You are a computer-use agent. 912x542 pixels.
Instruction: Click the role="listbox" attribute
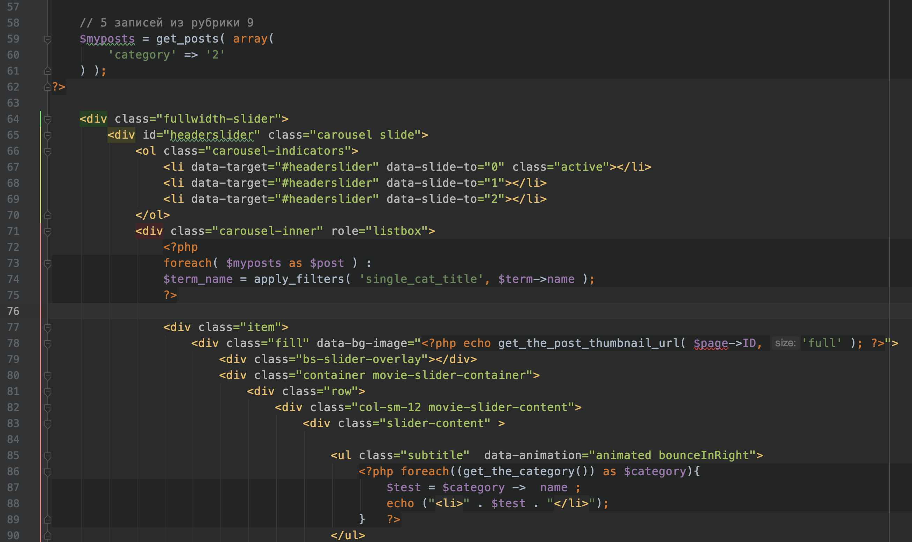coord(380,231)
